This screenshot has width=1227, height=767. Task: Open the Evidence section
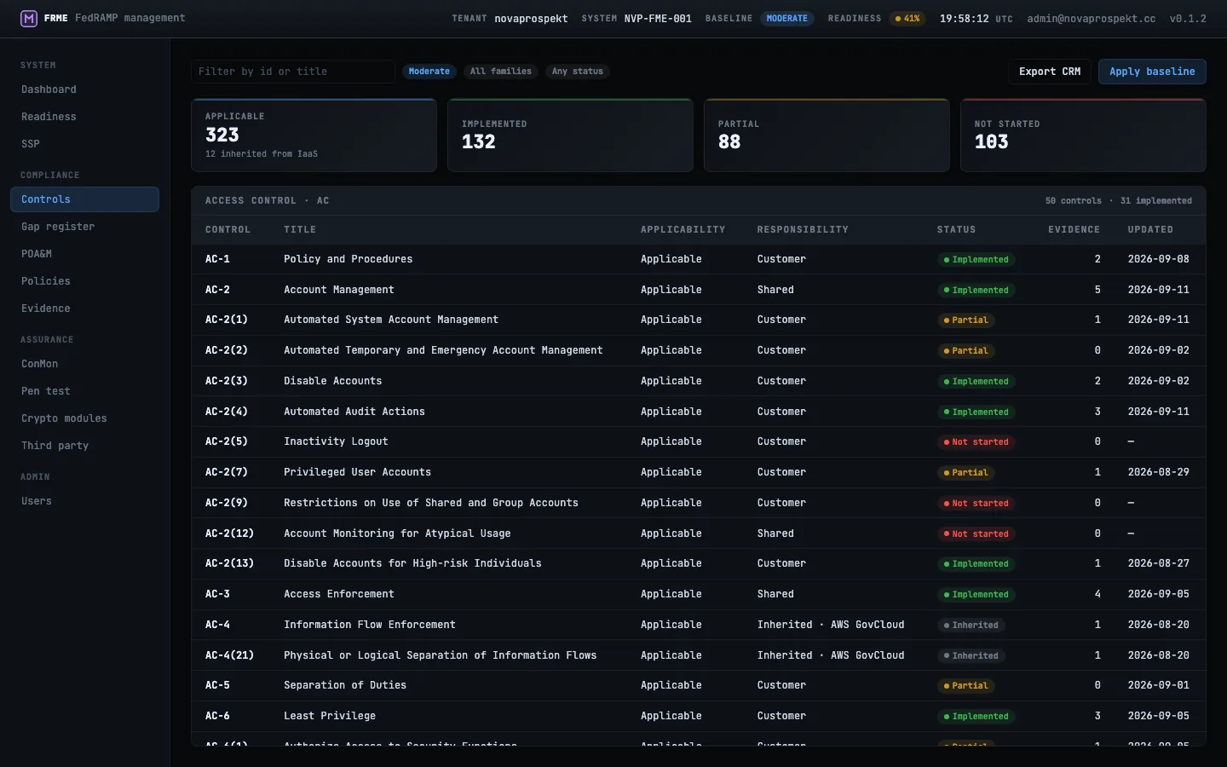click(x=84, y=309)
